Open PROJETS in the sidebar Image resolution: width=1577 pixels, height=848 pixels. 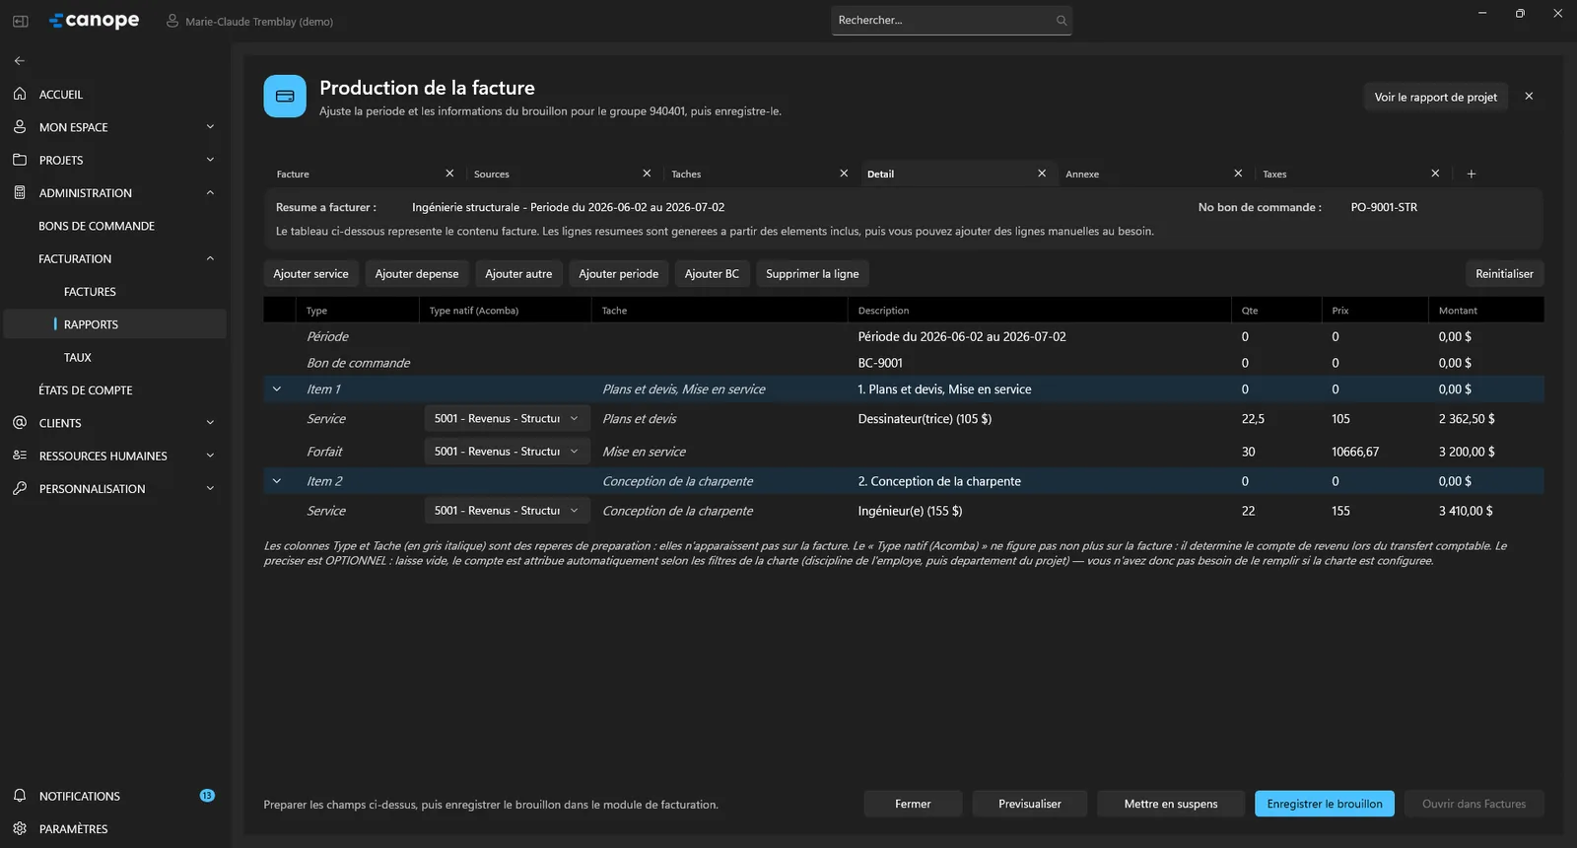[115, 160]
